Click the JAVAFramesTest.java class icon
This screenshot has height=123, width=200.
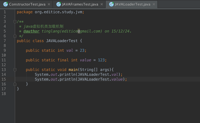point(59,4)
